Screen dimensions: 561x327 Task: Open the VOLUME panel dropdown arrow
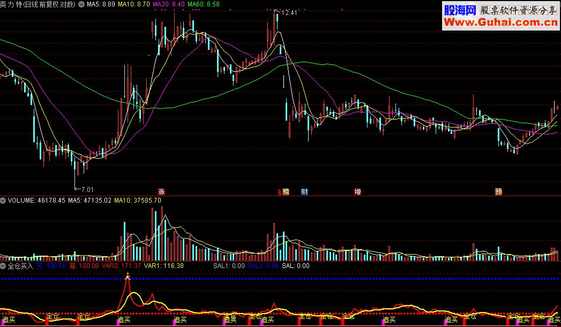3,200
